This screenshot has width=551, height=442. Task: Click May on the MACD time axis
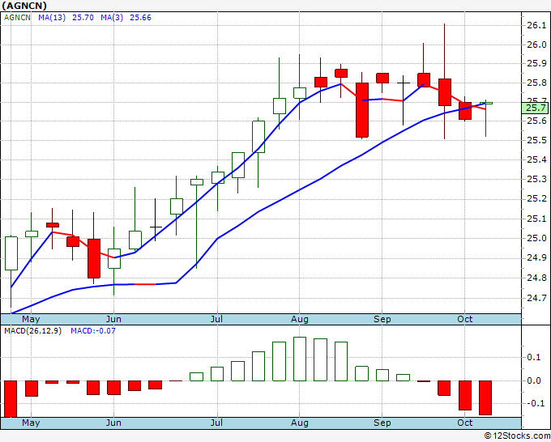point(31,423)
